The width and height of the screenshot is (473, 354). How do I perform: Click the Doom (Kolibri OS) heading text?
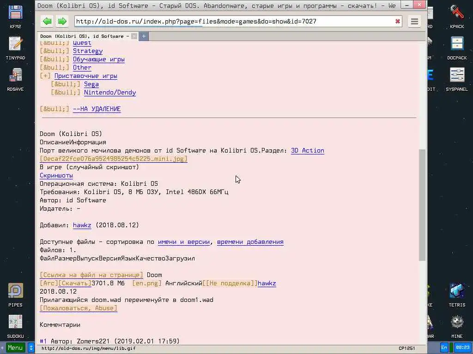tap(71, 134)
